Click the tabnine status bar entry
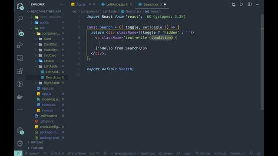 [165, 153]
